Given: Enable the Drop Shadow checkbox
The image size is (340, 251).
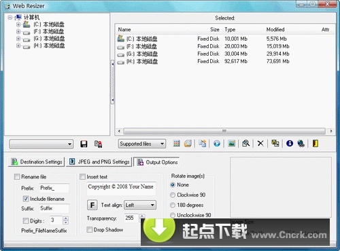Looking at the screenshot, I should (90, 230).
